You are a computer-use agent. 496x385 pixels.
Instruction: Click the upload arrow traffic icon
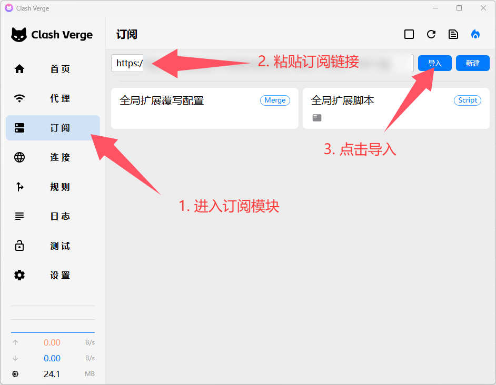point(15,342)
